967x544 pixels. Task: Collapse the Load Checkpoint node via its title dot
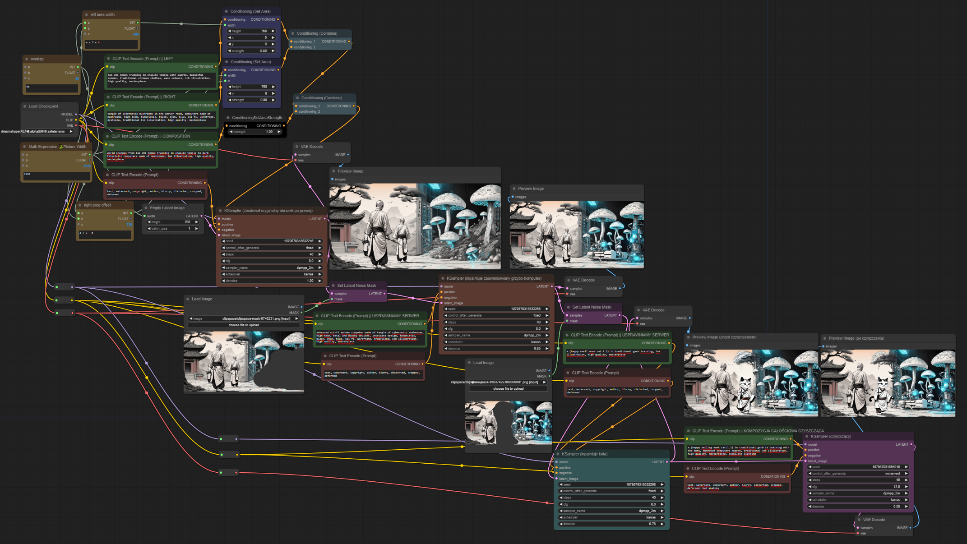(x=25, y=106)
